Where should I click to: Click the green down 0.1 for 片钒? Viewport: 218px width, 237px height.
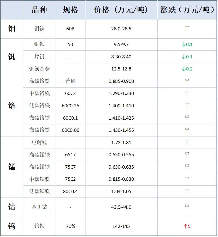coord(187,57)
